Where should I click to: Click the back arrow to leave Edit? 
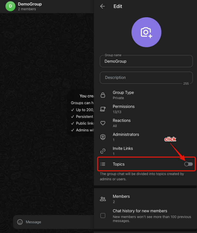102,6
